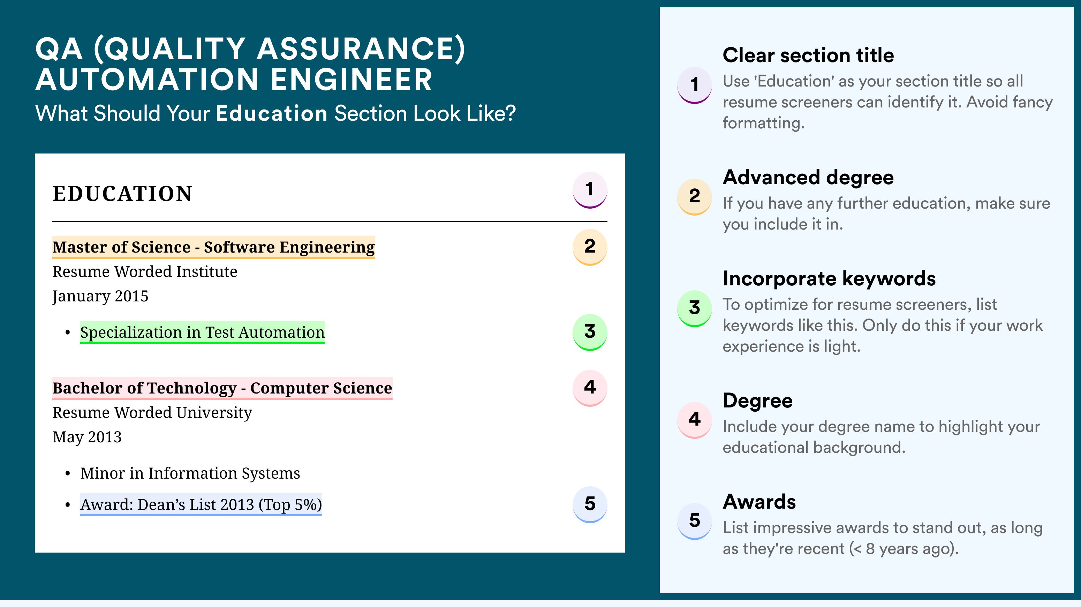This screenshot has width=1081, height=607.
Task: Select highlighted Bachelor of Technology - Computer Science
Action: (222, 388)
